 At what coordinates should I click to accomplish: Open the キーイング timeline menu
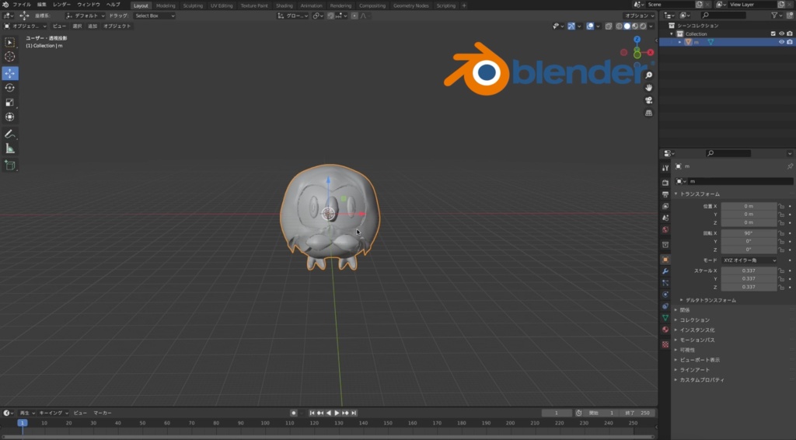click(x=54, y=413)
